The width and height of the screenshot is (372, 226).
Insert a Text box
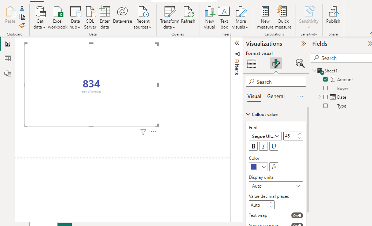(x=224, y=18)
